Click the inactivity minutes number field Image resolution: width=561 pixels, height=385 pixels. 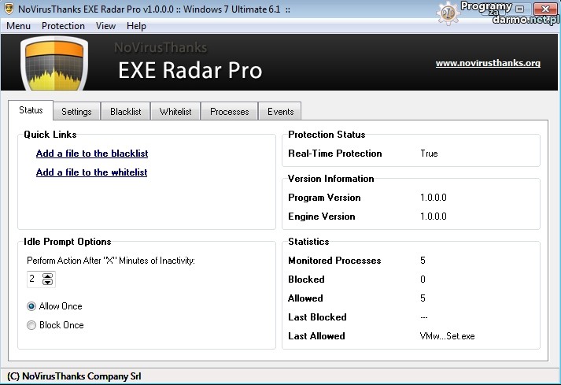pyautogui.click(x=34, y=279)
